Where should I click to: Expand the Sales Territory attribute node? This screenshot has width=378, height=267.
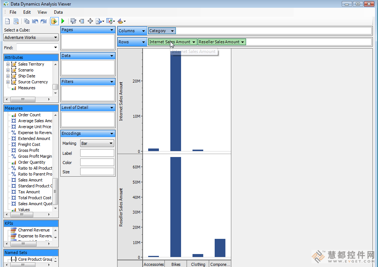click(x=8, y=64)
